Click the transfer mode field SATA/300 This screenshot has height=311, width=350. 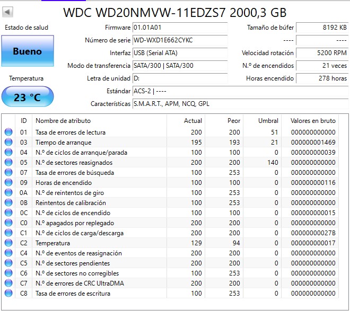click(x=180, y=66)
